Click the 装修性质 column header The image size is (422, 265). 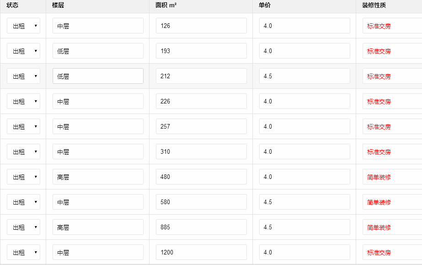tap(374, 5)
